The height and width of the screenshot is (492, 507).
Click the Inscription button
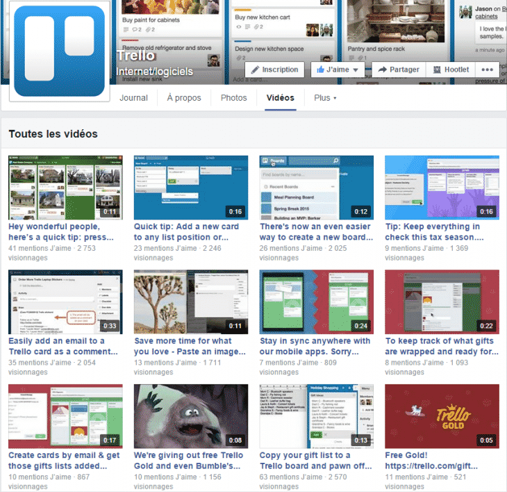tap(274, 69)
